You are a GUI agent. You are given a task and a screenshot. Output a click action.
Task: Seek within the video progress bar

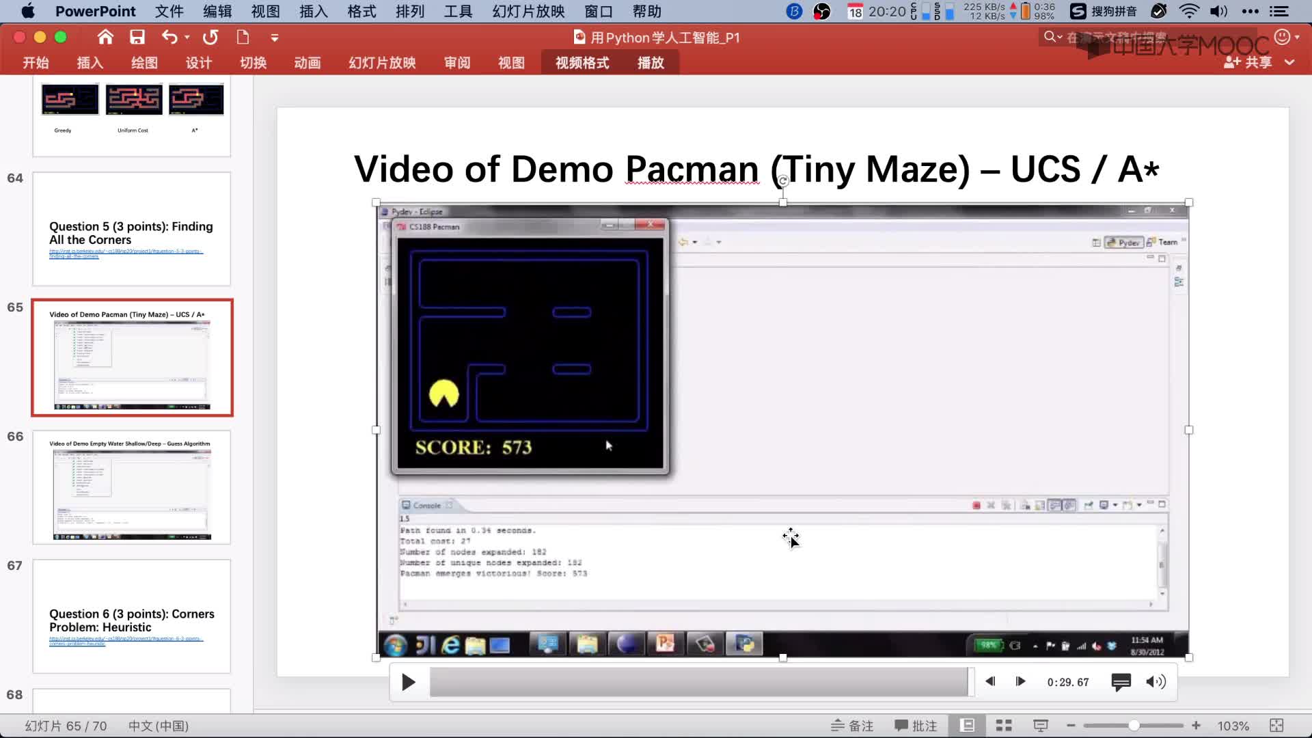coord(698,682)
